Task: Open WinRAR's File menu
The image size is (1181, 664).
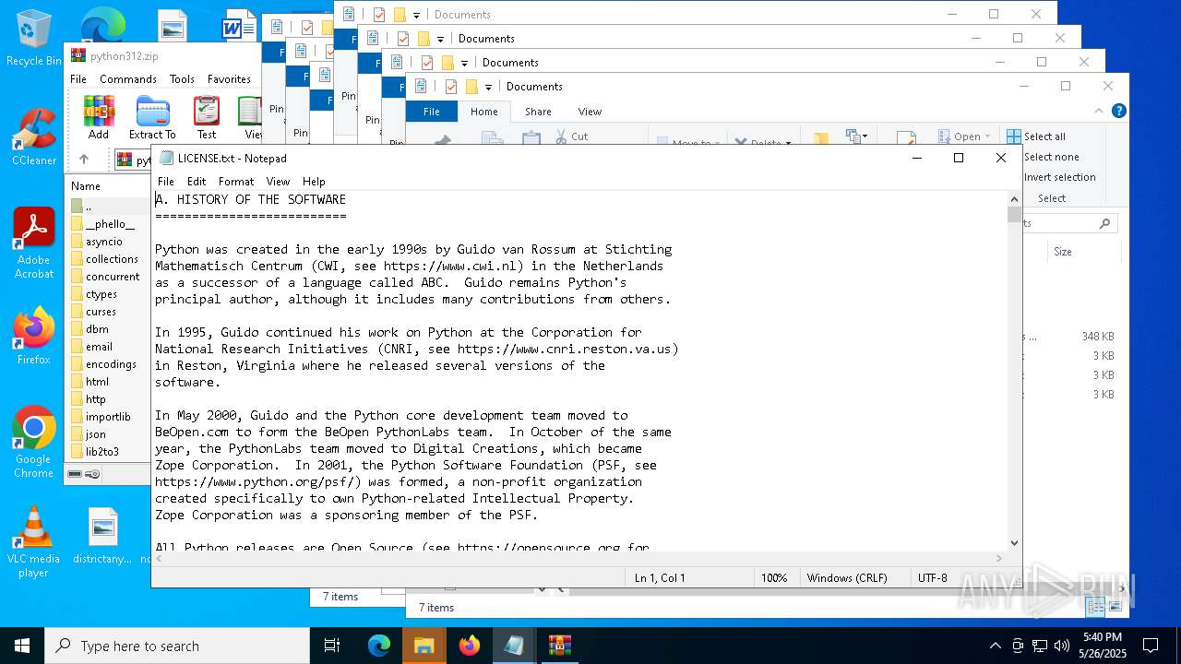Action: (x=78, y=79)
